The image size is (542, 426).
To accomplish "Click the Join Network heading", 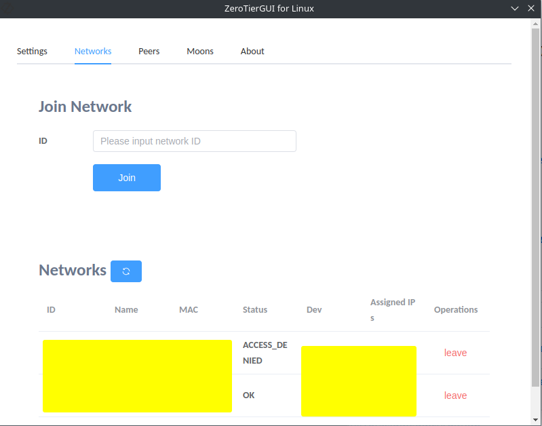I will [x=85, y=106].
